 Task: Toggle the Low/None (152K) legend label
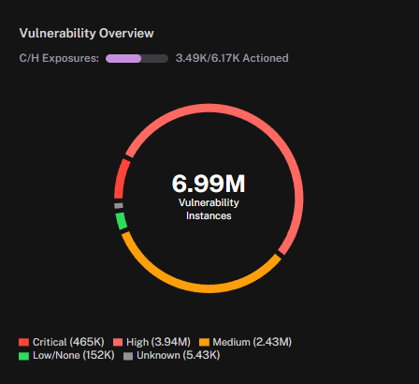[x=74, y=356]
